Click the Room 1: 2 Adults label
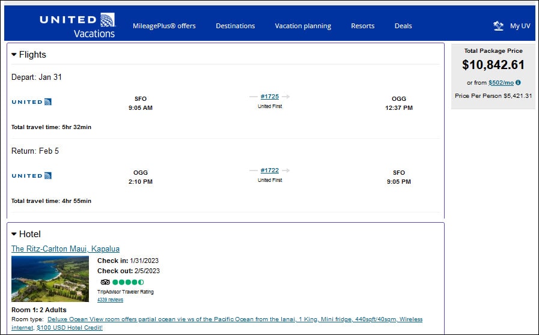Viewport: 539px width, 335px height. [x=39, y=310]
